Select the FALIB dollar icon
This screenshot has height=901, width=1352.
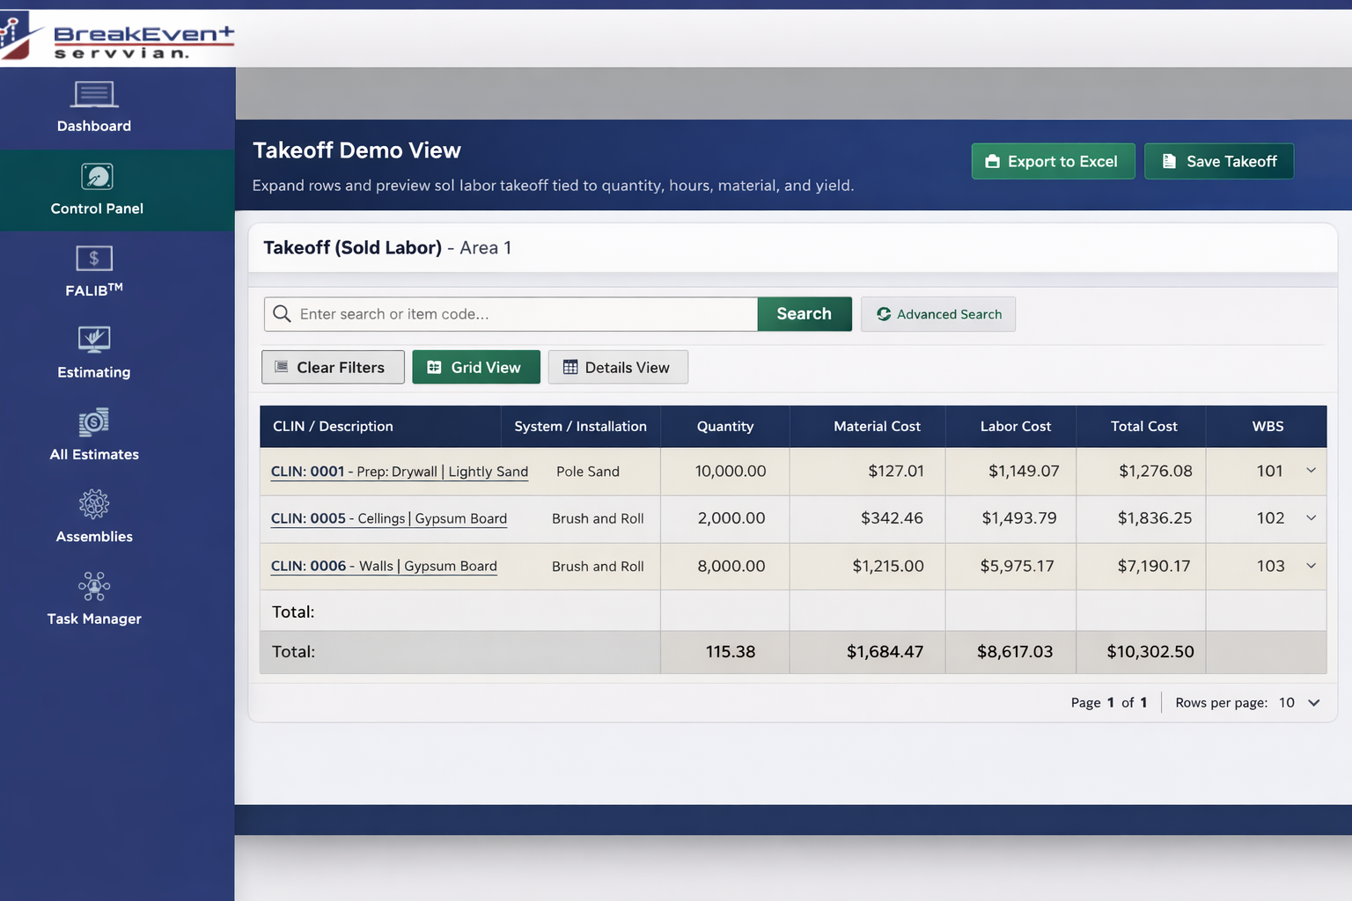point(94,259)
